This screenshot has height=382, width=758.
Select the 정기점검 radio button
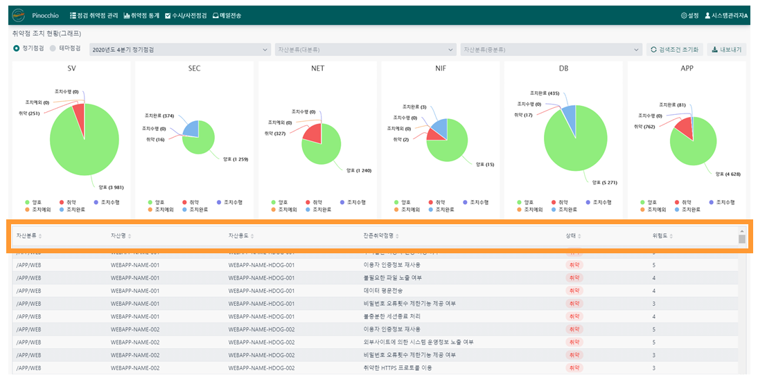pyautogui.click(x=17, y=48)
